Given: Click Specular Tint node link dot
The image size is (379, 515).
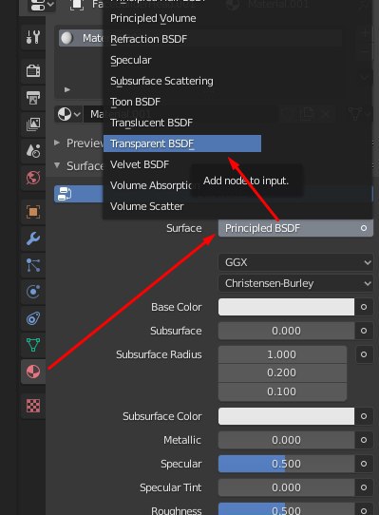Looking at the screenshot, I should pos(364,487).
